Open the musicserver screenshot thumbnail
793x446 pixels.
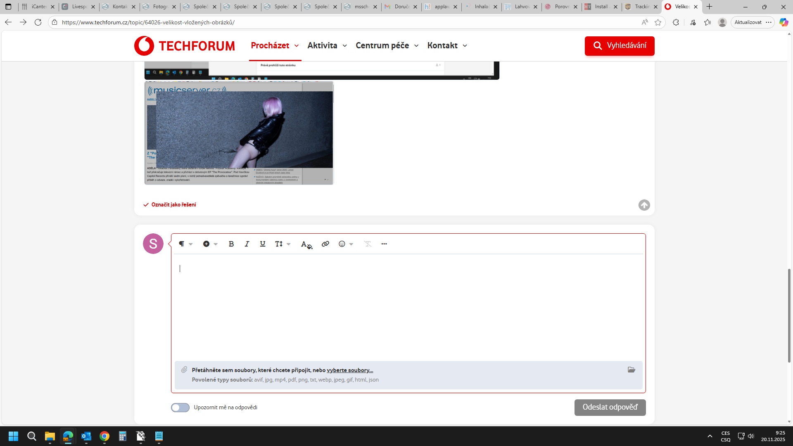click(x=239, y=133)
